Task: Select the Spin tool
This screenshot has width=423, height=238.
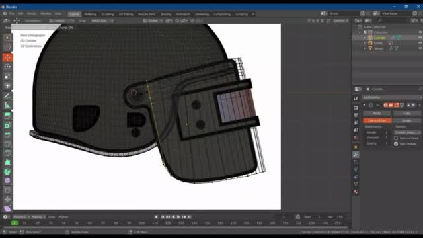Action: [7, 172]
